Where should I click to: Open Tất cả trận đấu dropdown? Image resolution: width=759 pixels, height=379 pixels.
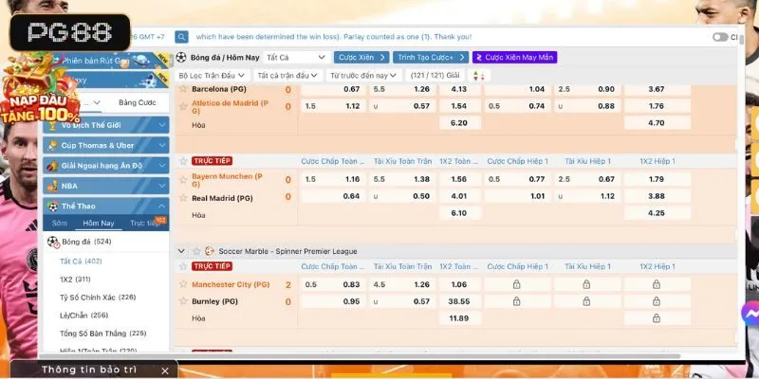(287, 76)
